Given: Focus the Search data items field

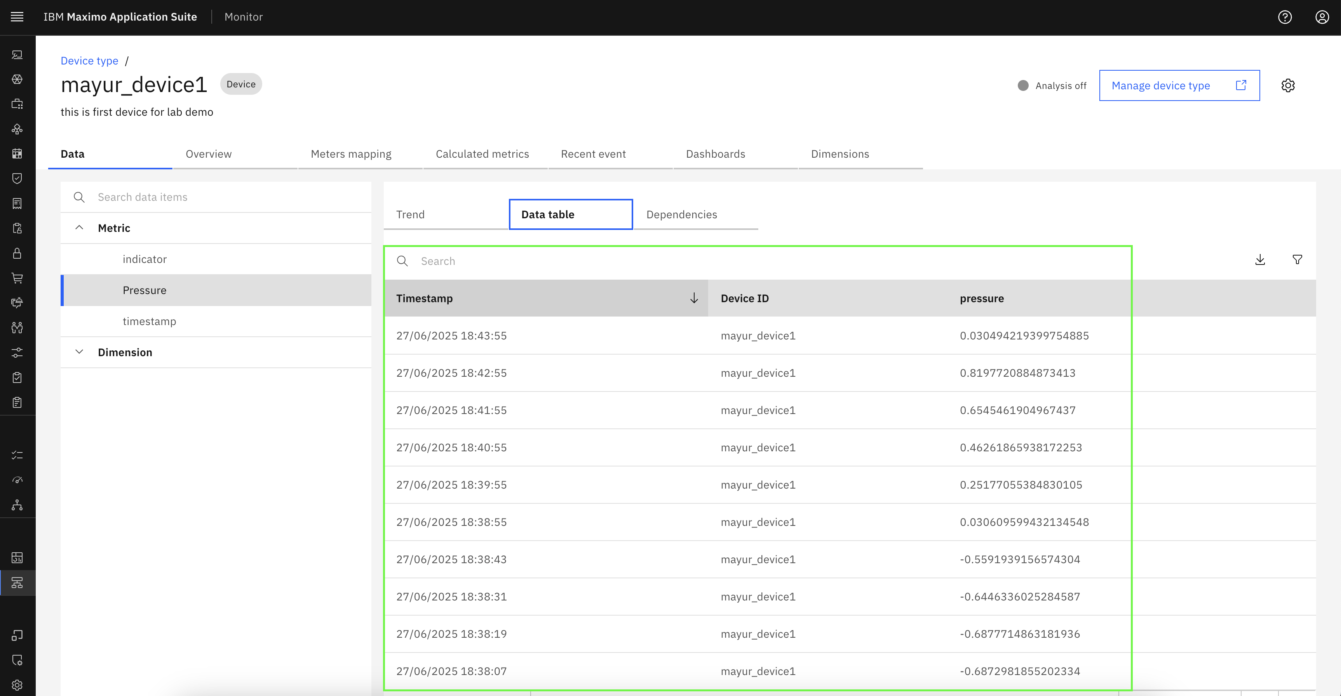Looking at the screenshot, I should click(216, 197).
